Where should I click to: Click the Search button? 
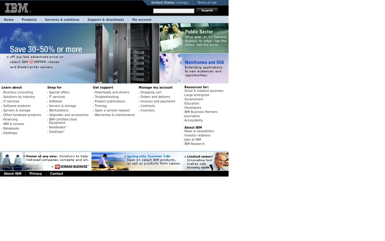[207, 11]
